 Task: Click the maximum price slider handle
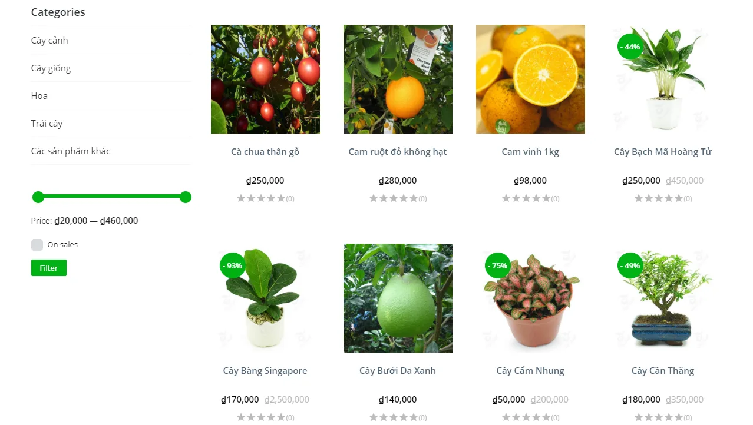click(x=186, y=197)
